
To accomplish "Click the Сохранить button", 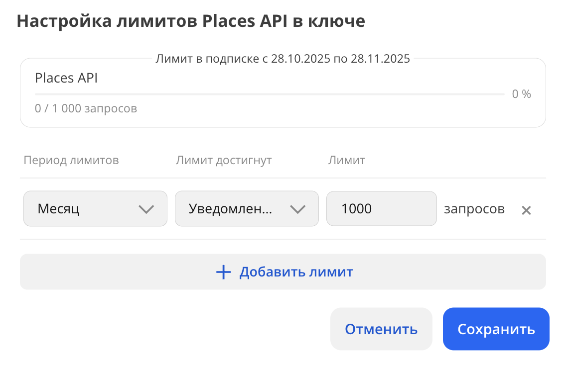I will (496, 329).
